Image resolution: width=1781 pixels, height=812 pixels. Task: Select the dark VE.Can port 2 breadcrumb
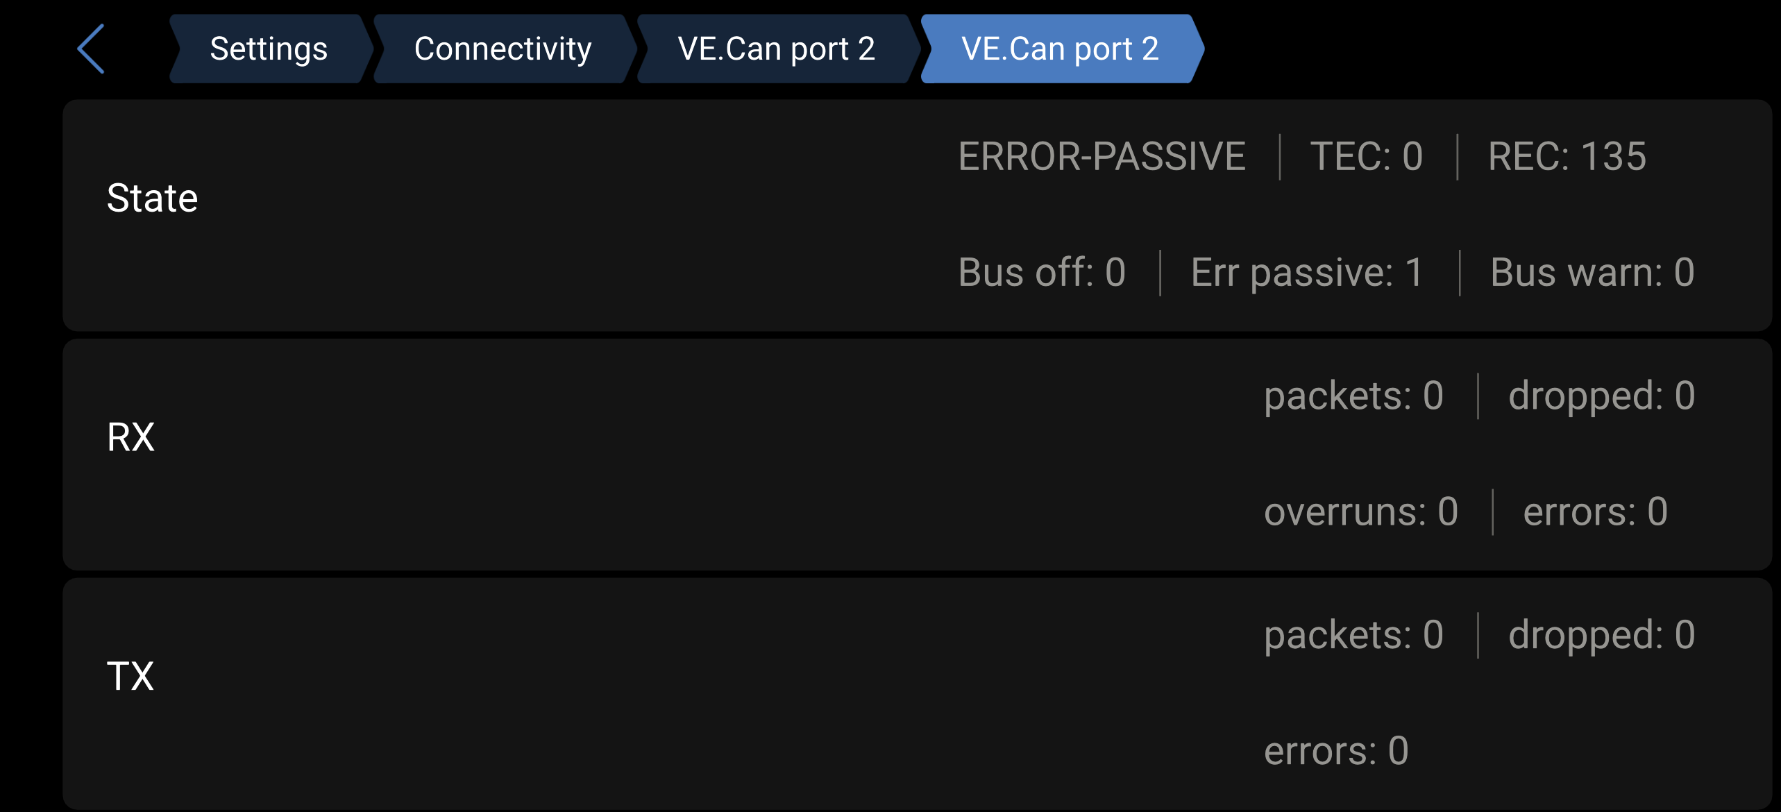pos(777,49)
